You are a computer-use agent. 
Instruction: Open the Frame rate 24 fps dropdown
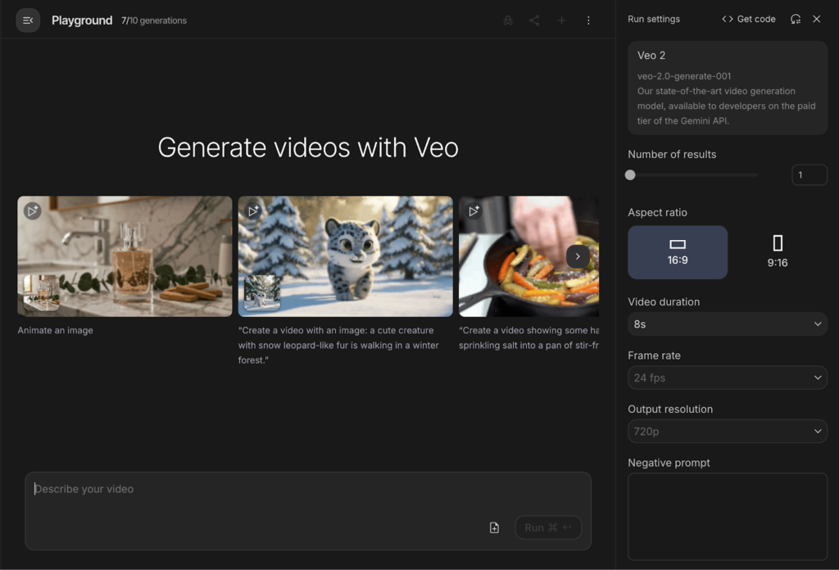[727, 378]
